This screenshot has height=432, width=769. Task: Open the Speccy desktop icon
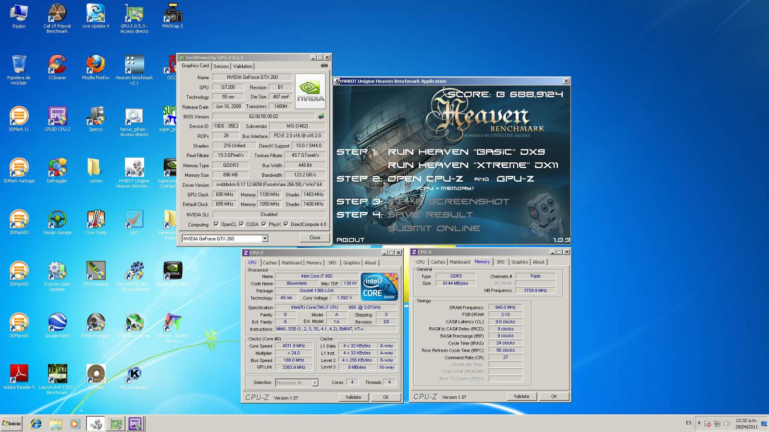click(96, 119)
